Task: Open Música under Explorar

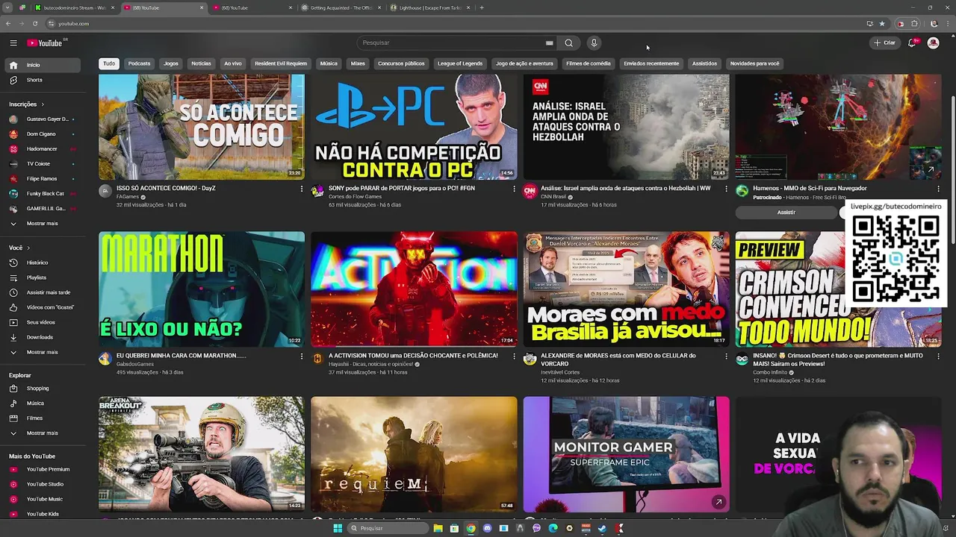Action: click(x=44, y=403)
